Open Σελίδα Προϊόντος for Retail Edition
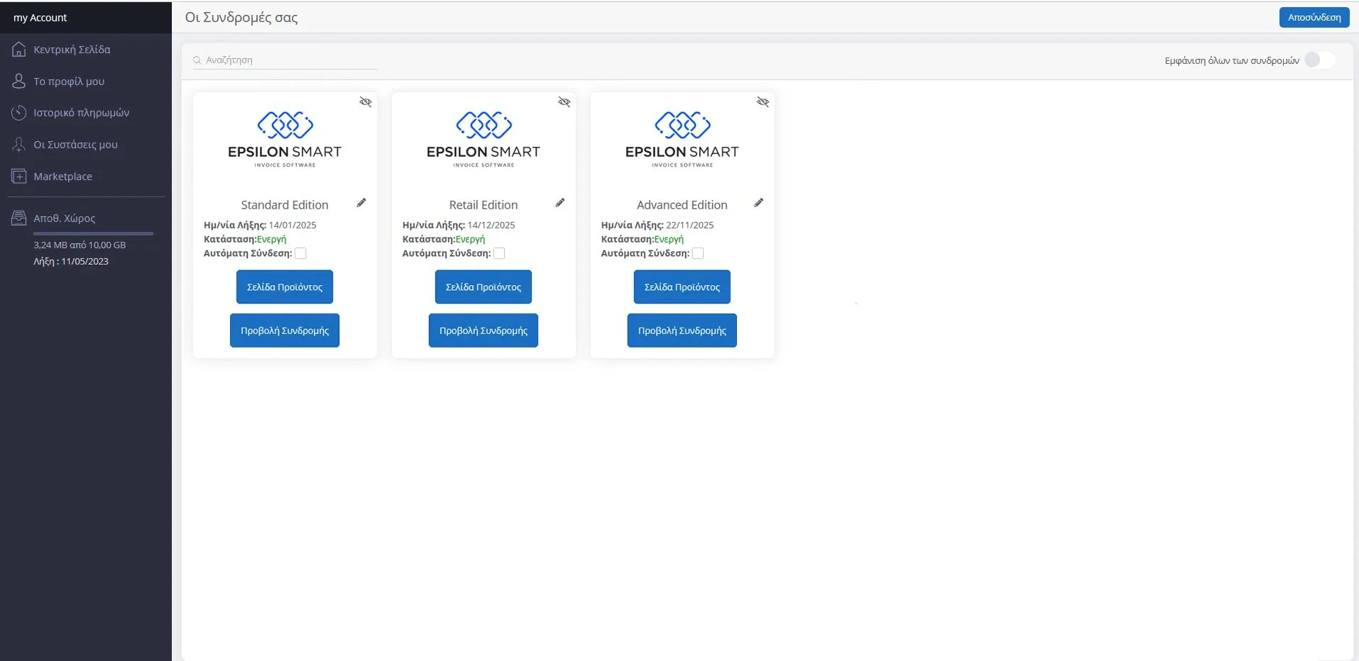This screenshot has height=661, width=1359. [483, 287]
